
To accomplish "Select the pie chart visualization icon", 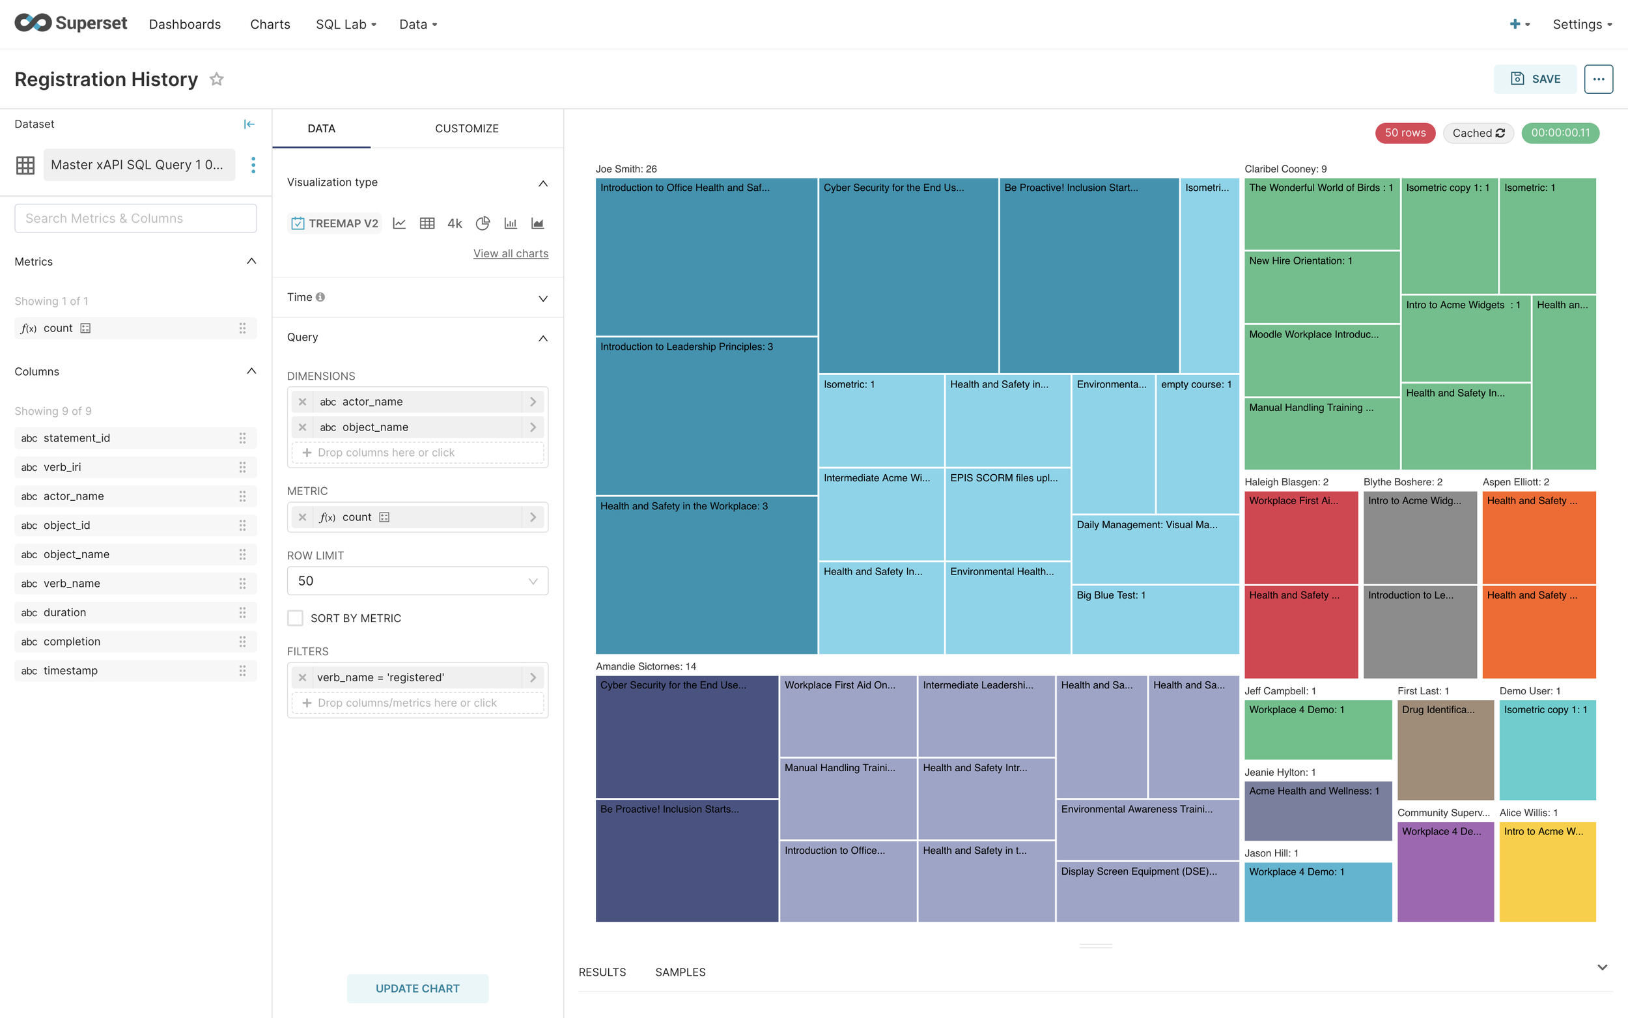I will coord(483,223).
